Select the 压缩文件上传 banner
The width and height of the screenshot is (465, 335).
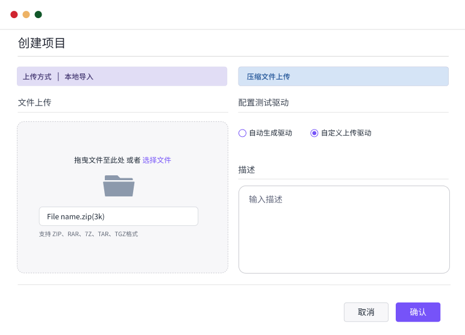(343, 77)
